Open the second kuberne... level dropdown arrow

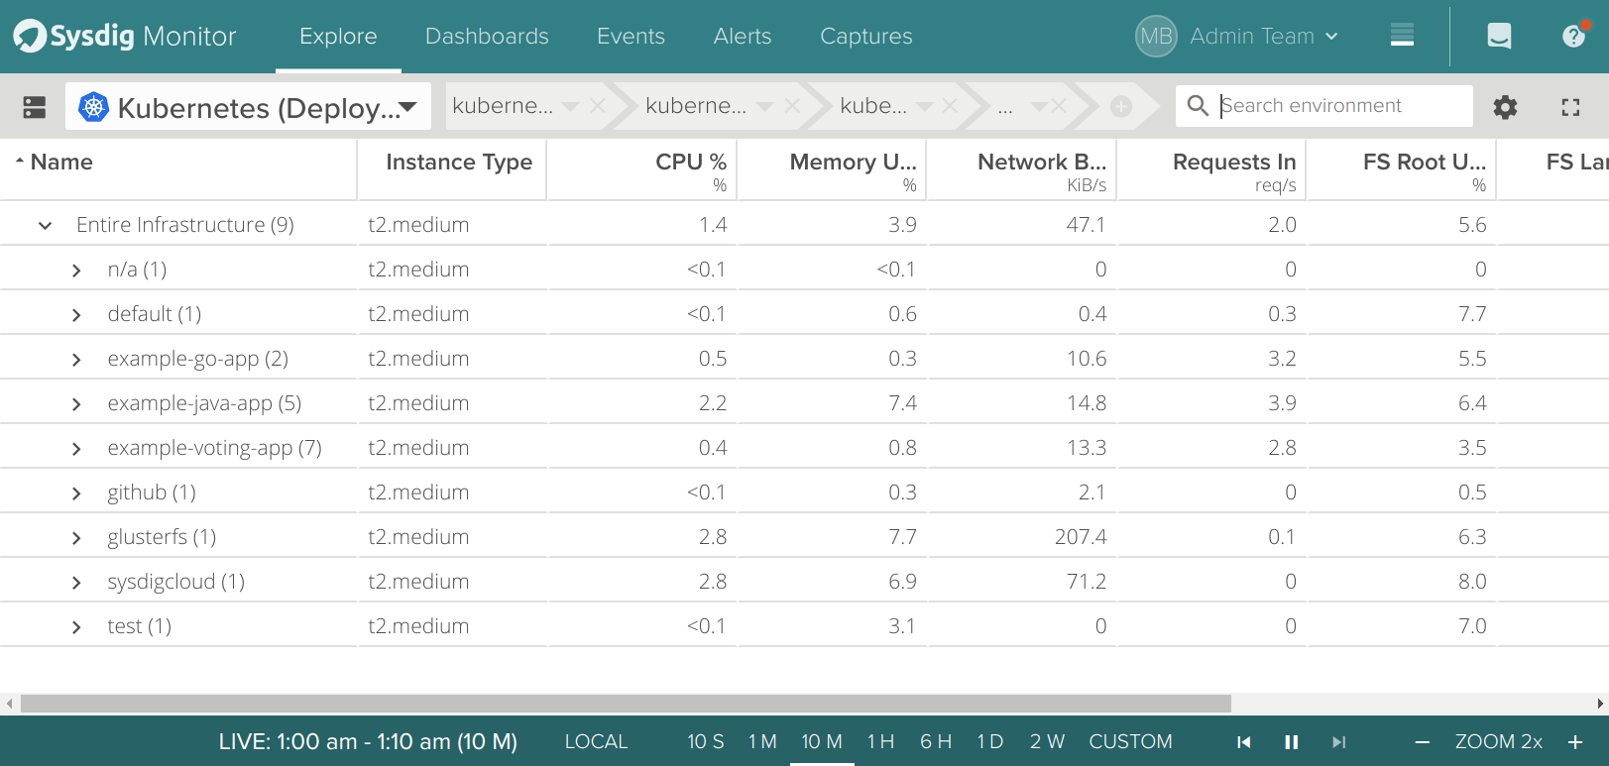click(764, 106)
